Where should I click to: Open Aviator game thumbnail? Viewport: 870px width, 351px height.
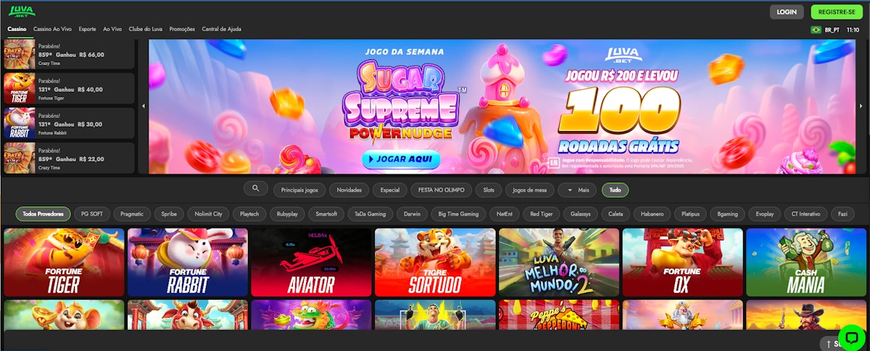pos(311,263)
